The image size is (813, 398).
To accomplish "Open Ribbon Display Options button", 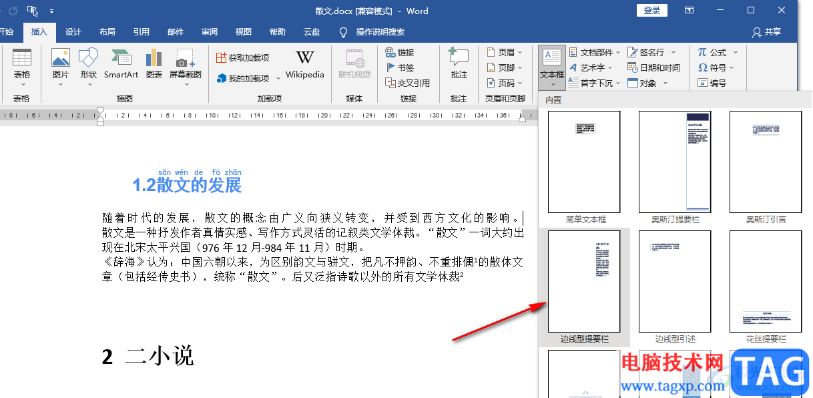I will [x=689, y=10].
